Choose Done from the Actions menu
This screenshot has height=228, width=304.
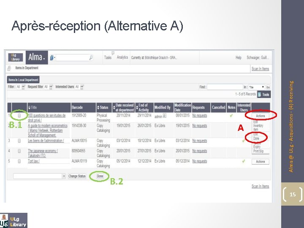(x=256, y=138)
